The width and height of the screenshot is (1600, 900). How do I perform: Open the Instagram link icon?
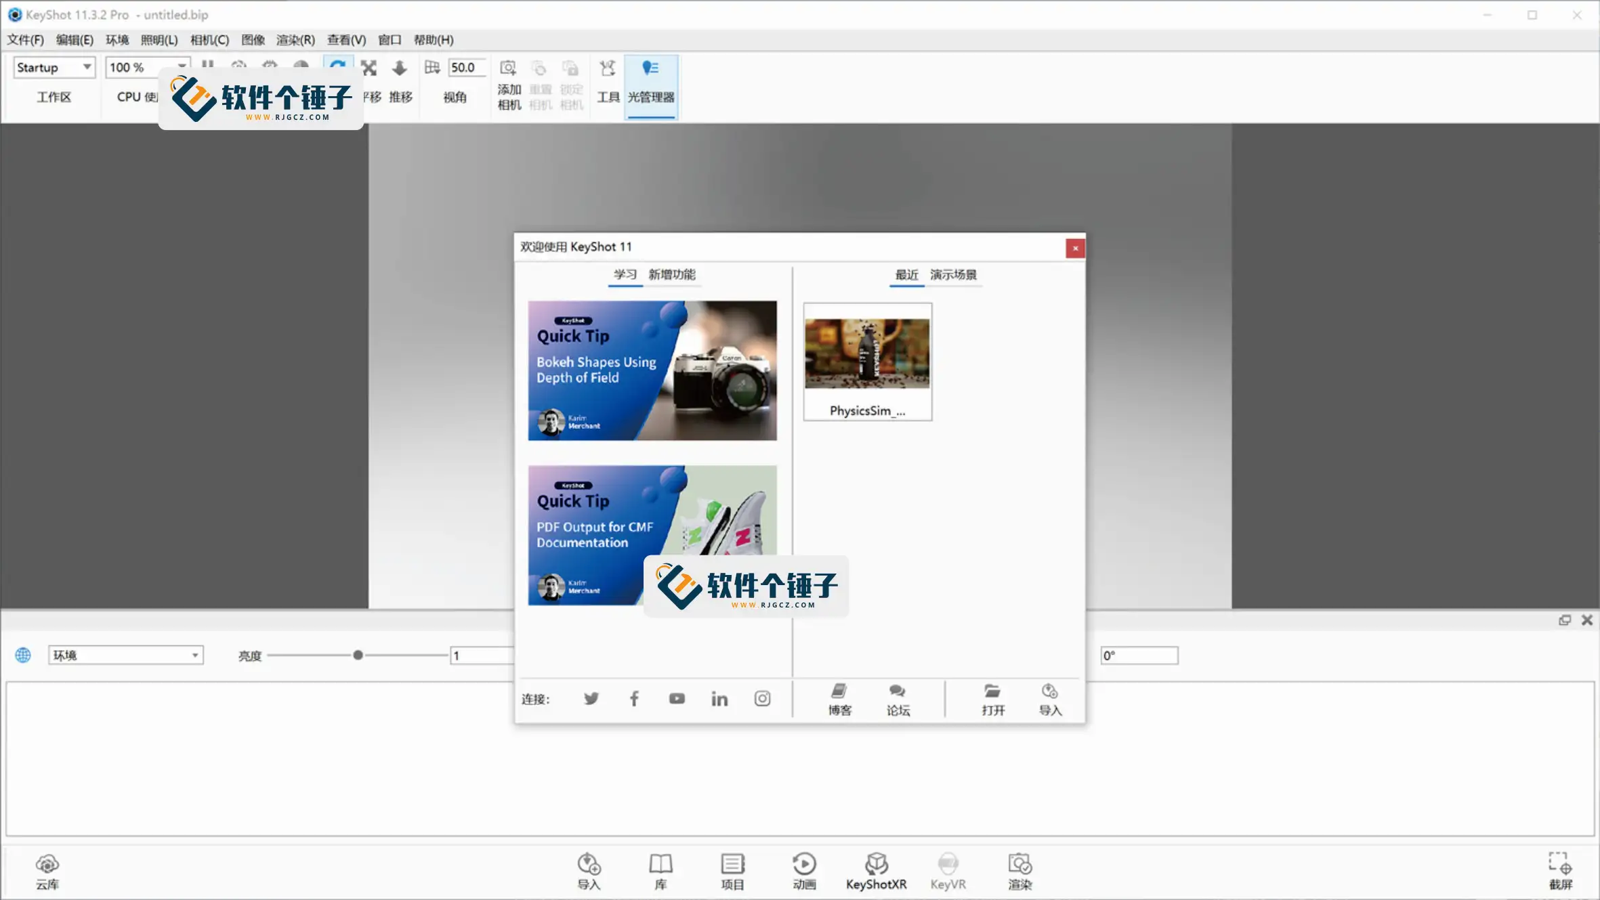(x=762, y=698)
